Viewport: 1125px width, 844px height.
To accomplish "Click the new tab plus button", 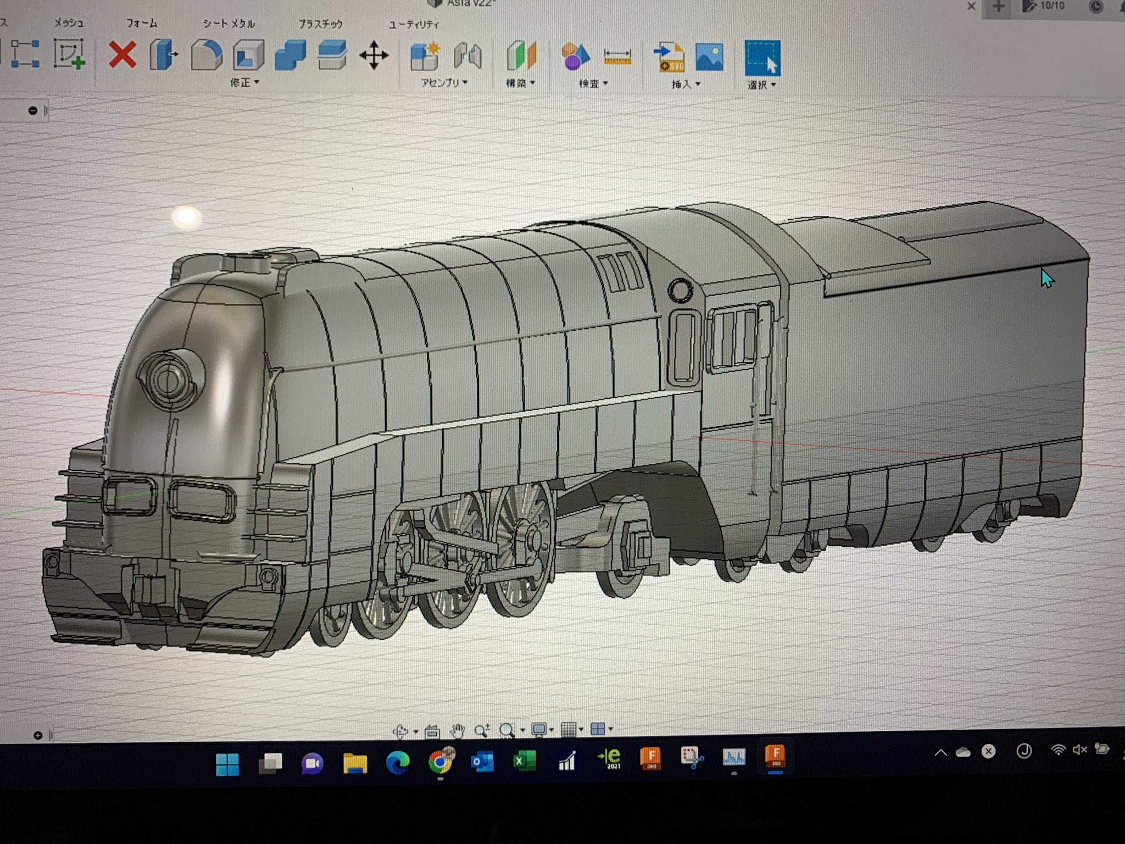I will (999, 7).
